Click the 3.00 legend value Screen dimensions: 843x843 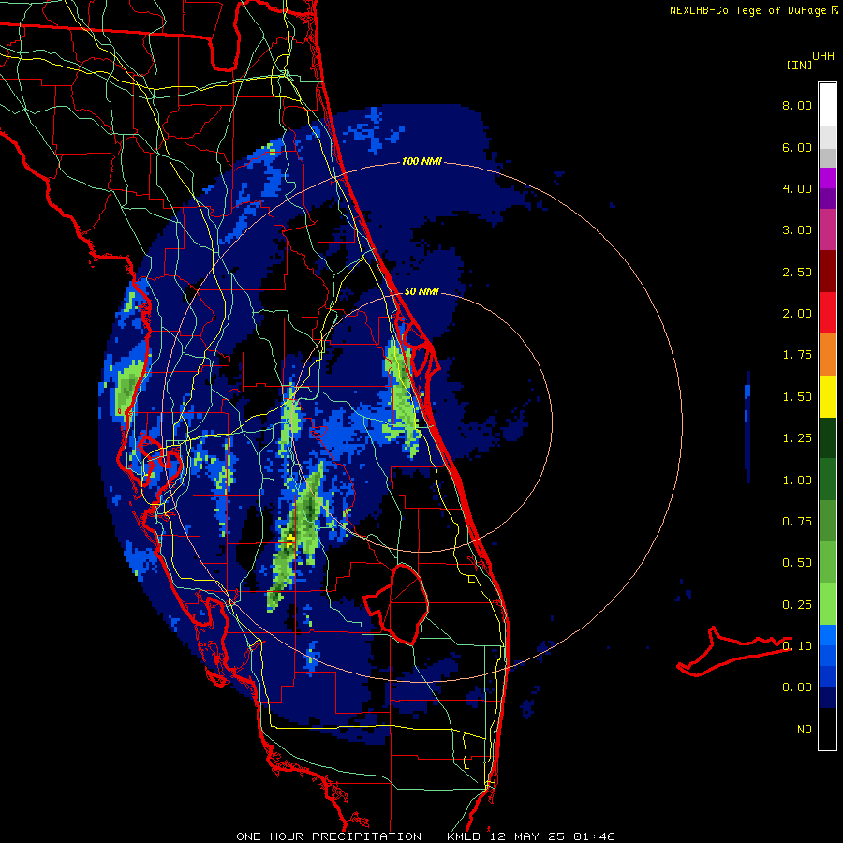(797, 230)
